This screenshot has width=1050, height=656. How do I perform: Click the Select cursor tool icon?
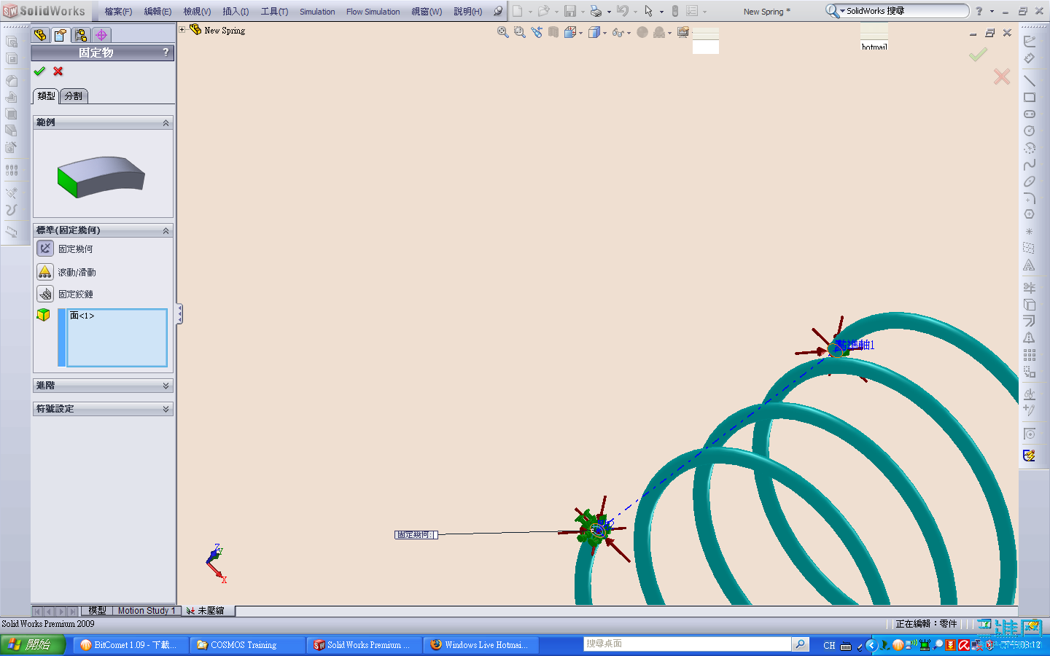(x=648, y=11)
